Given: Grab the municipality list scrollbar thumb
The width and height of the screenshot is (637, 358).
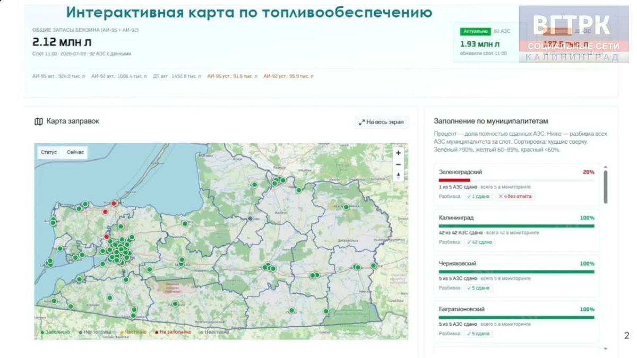Looking at the screenshot, I should [x=606, y=186].
